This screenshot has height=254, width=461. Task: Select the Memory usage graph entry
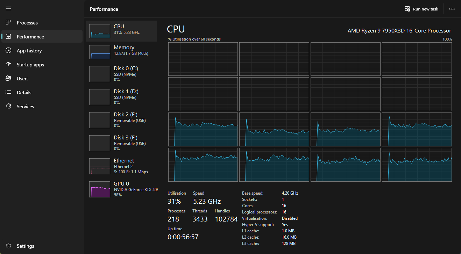(121, 52)
